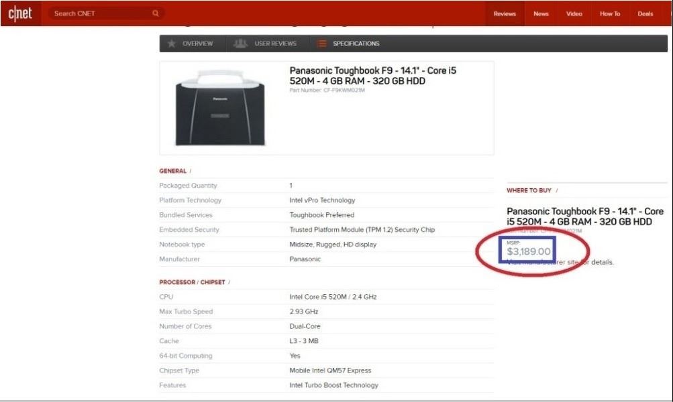
Task: Click the PROCESSOR / CHIPSET section heading
Action: [191, 282]
